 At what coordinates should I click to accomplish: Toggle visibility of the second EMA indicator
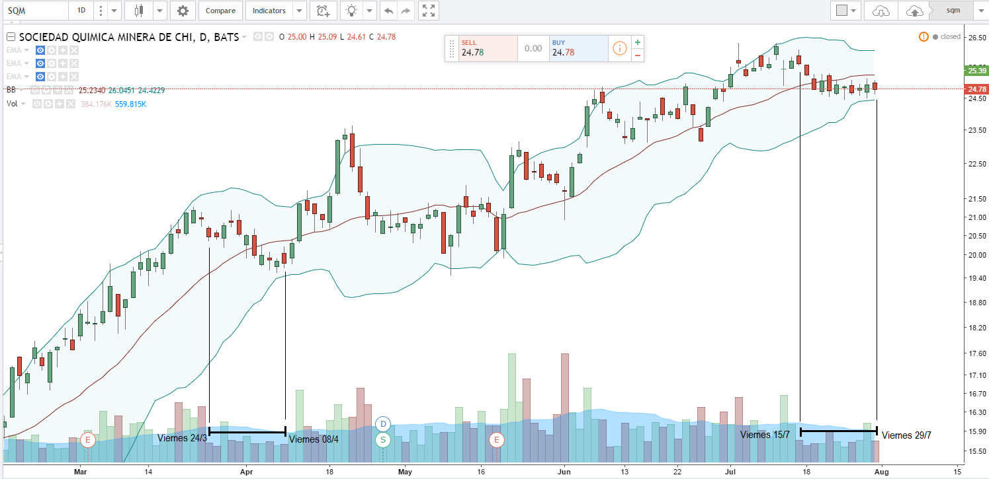click(40, 63)
